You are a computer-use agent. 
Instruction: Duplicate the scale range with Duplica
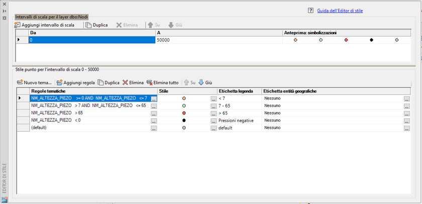(96, 25)
